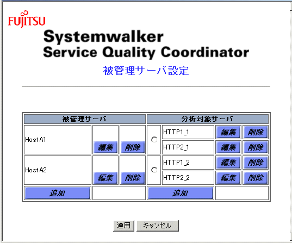Edit the HTTP2_1 server entry

coord(228,147)
